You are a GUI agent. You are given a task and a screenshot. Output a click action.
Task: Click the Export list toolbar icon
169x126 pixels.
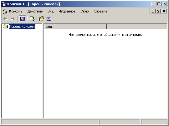[x=32, y=19]
